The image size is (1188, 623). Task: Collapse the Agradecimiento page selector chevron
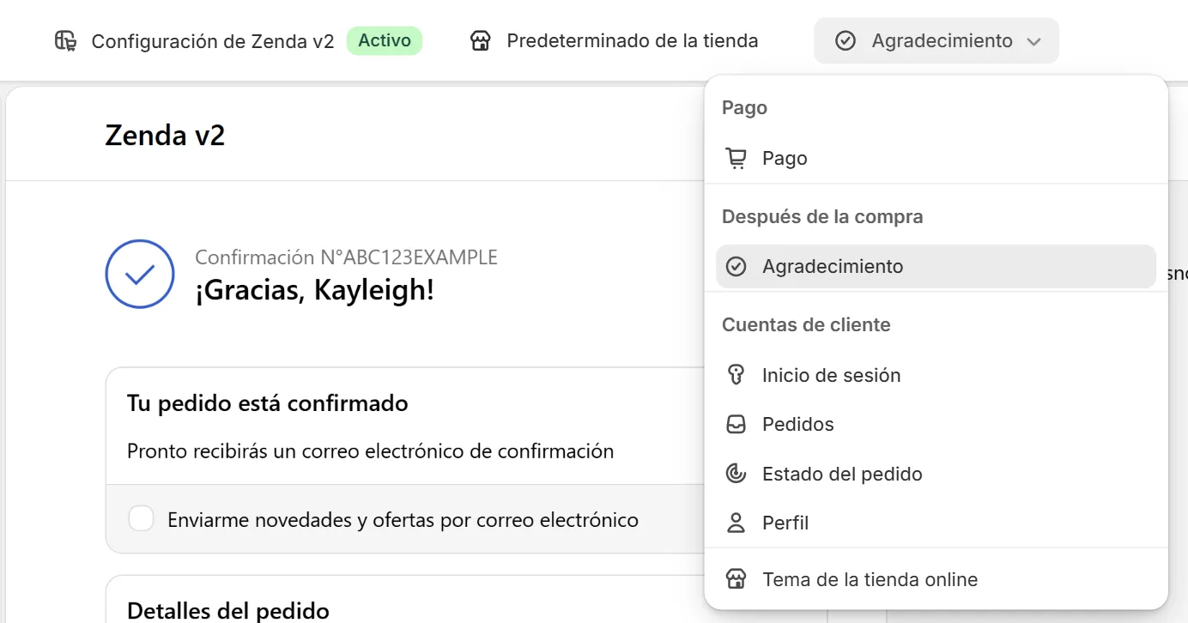[1033, 41]
